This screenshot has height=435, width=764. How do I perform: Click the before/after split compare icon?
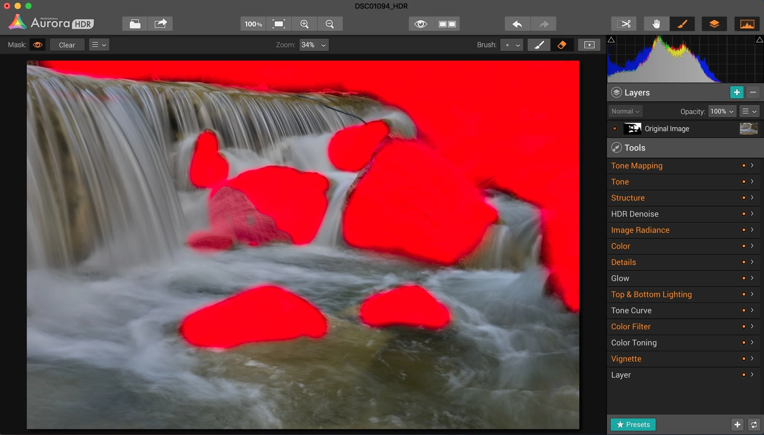click(447, 24)
